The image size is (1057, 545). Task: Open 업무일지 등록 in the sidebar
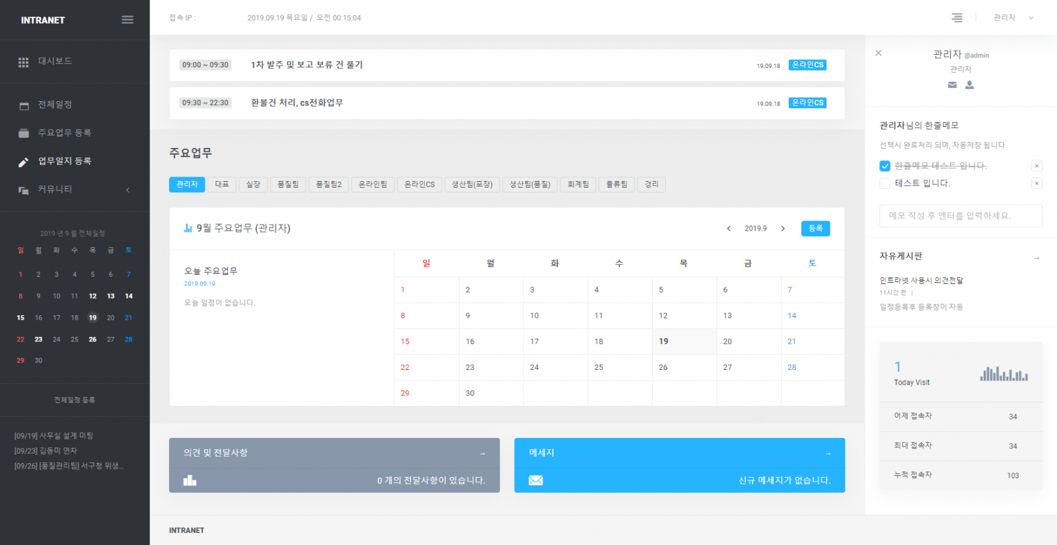64,161
